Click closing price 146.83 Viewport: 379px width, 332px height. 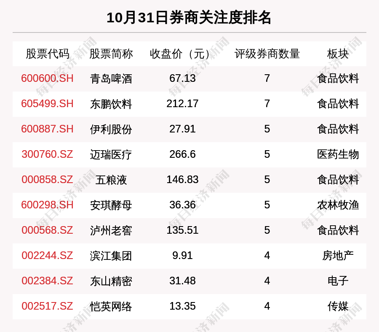[182, 180]
